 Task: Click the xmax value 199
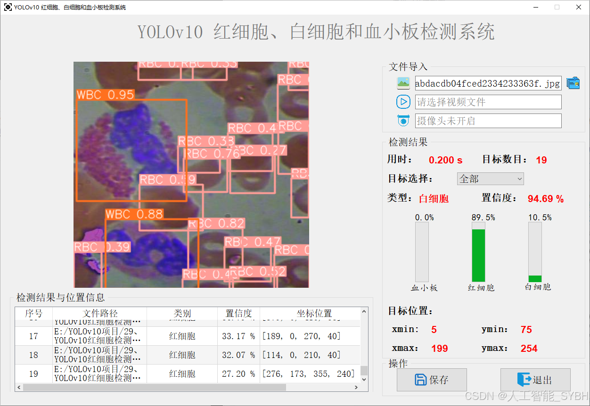tap(440, 349)
